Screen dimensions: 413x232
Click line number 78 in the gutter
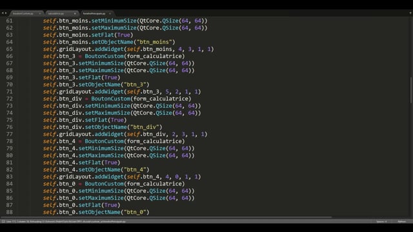point(9,141)
